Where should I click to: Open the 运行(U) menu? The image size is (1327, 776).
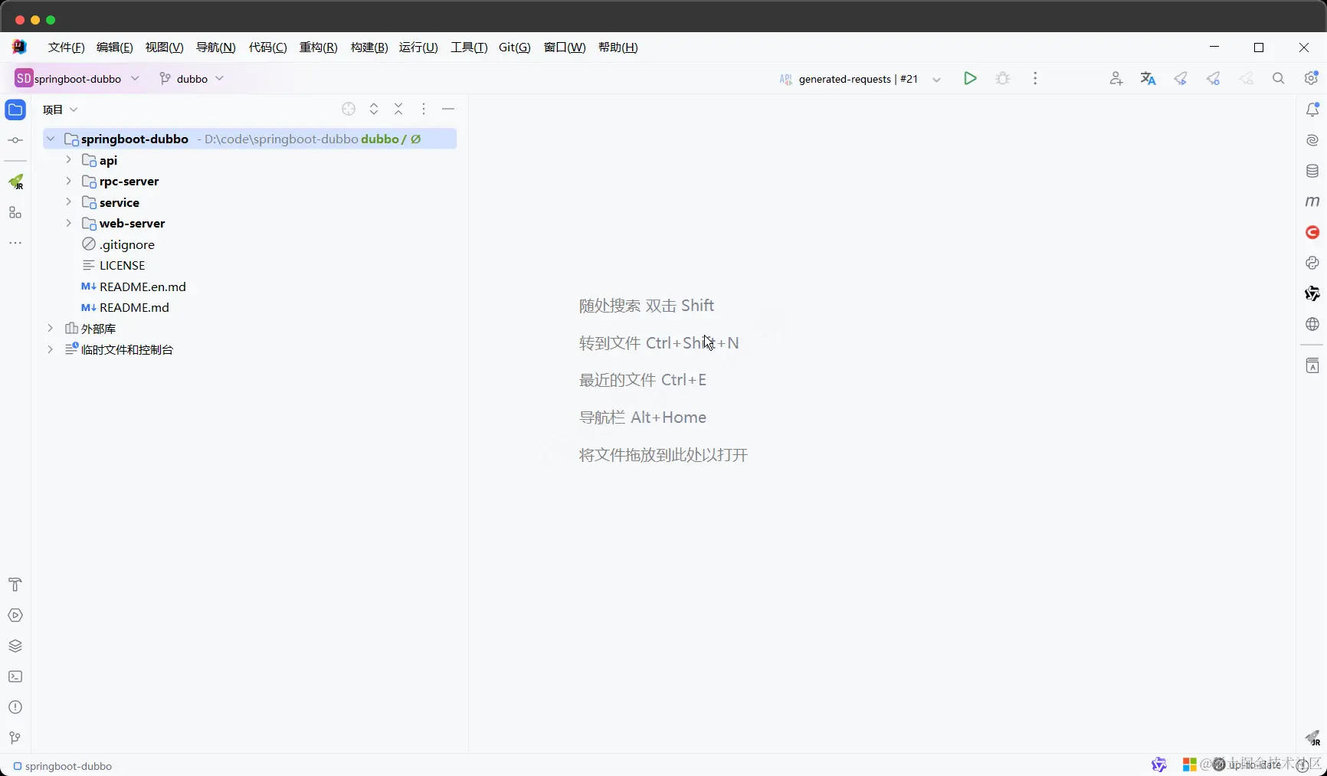point(418,47)
